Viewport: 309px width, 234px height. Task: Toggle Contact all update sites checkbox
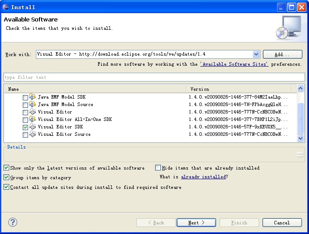tap(6, 187)
